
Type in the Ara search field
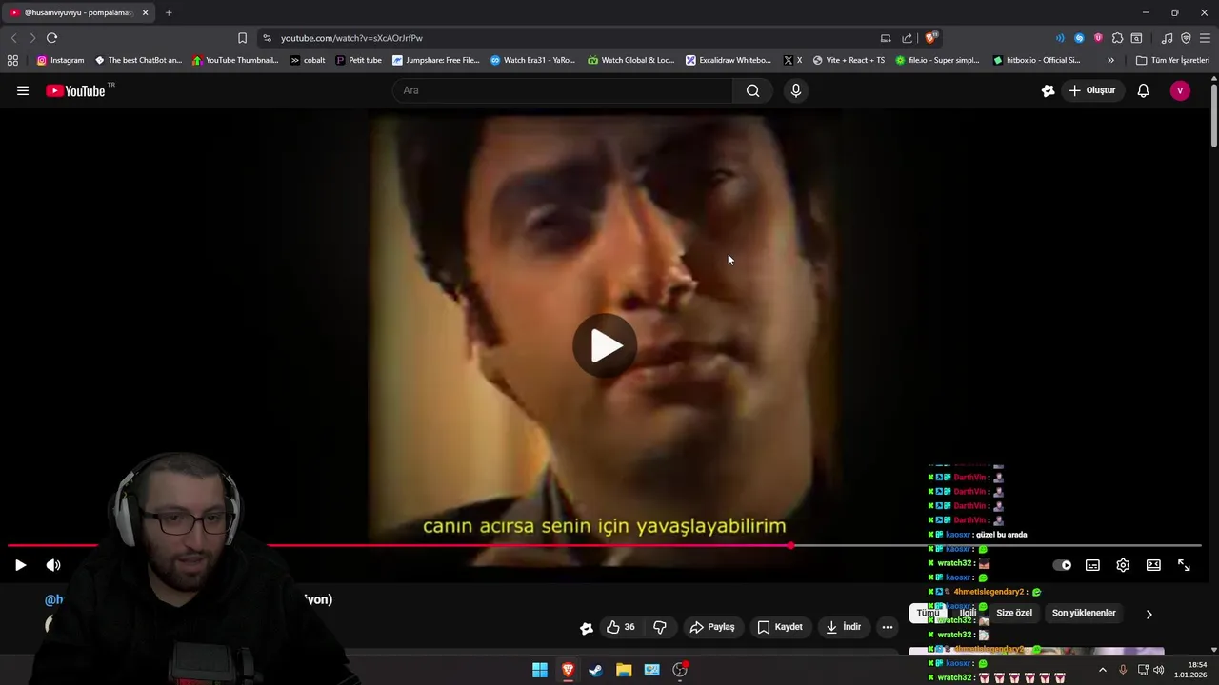(562, 90)
